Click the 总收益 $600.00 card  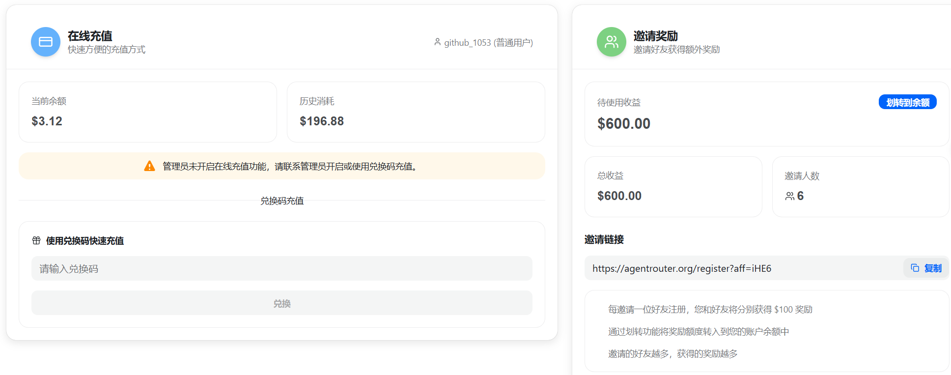point(673,187)
